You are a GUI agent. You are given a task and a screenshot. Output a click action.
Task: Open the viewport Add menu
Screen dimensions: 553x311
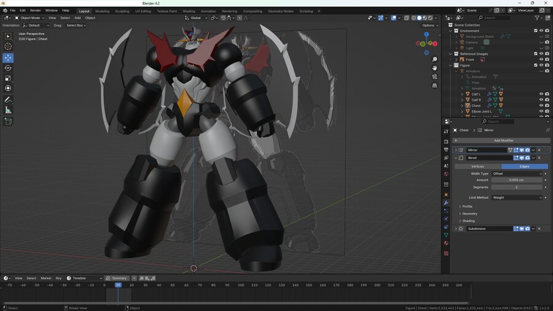coord(77,18)
